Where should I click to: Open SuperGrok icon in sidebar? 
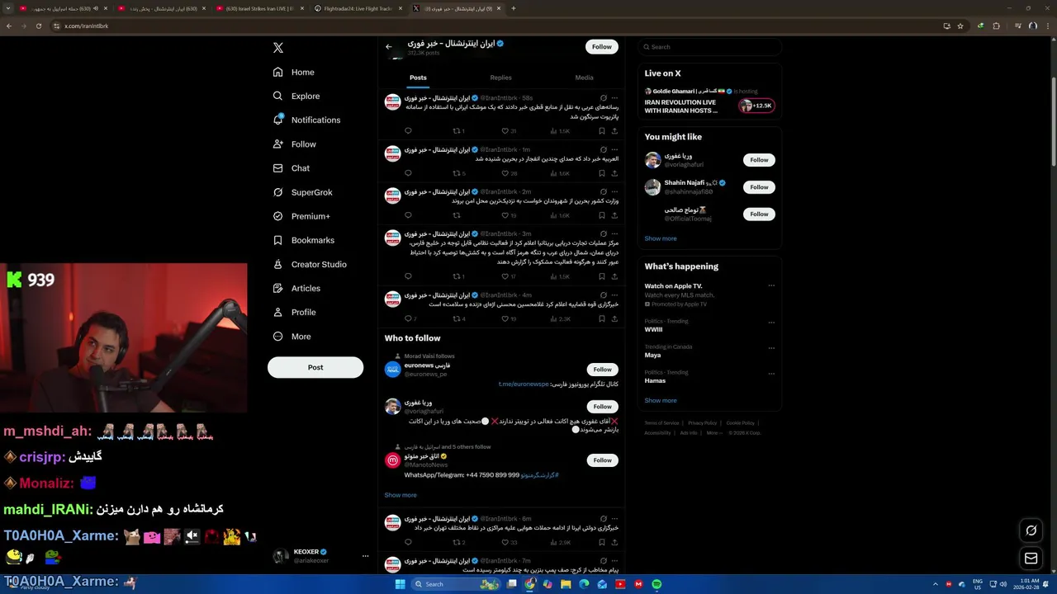[x=278, y=192]
